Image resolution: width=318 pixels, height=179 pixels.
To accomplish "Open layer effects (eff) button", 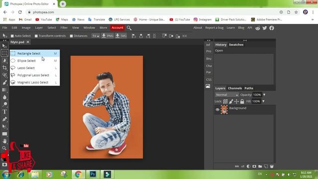I will click(x=243, y=167).
